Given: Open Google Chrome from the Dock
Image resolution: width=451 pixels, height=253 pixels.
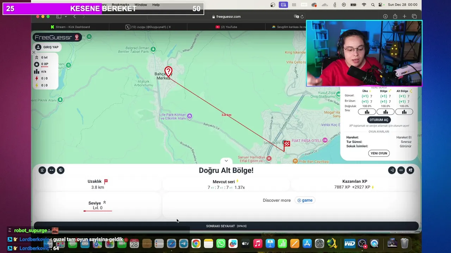Looking at the screenshot, I should [196, 243].
